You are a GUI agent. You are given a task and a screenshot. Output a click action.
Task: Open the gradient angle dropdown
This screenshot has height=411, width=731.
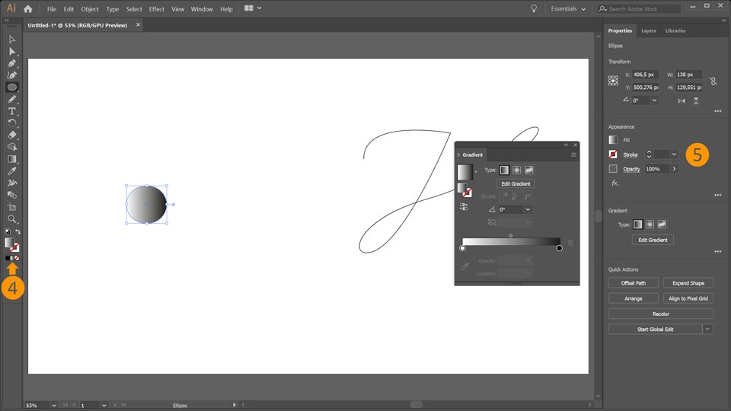click(x=528, y=210)
